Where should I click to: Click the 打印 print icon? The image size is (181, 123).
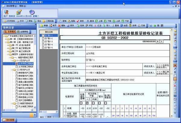point(18,21)
